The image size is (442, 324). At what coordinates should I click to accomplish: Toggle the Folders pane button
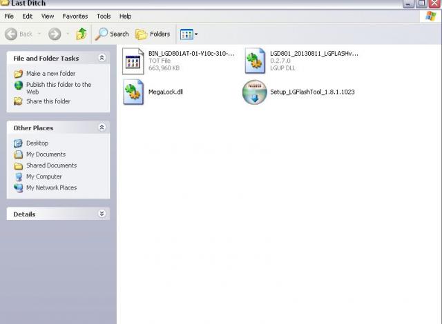pos(153,34)
